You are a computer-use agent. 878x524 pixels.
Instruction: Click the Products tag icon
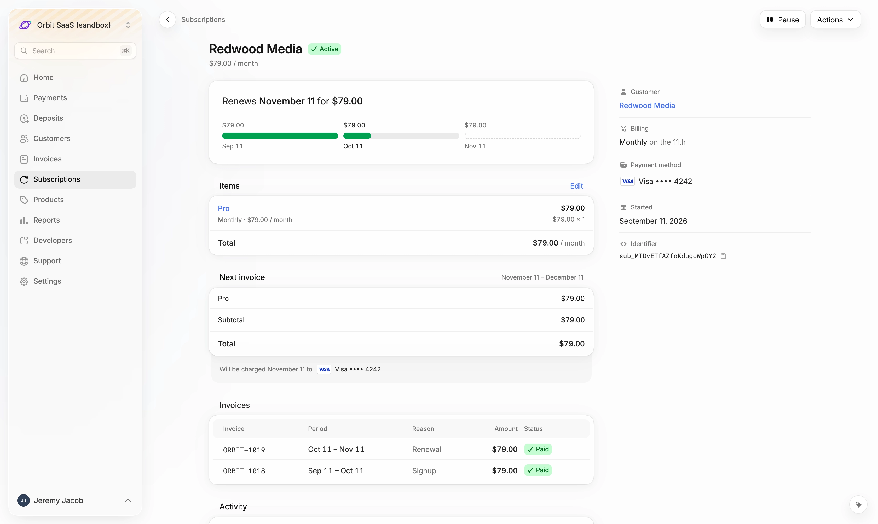tap(24, 200)
